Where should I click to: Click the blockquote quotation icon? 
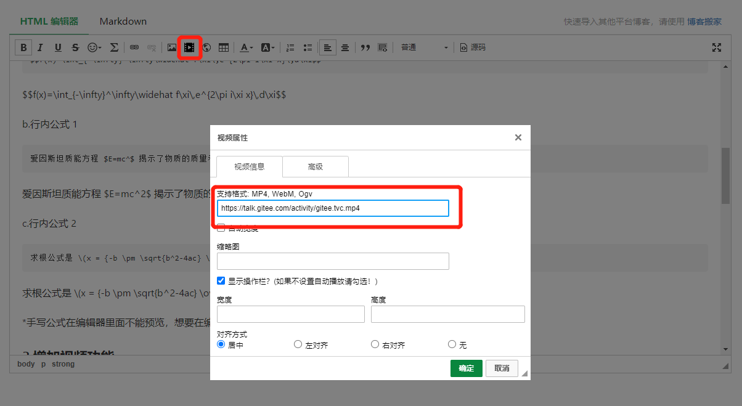pyautogui.click(x=365, y=47)
